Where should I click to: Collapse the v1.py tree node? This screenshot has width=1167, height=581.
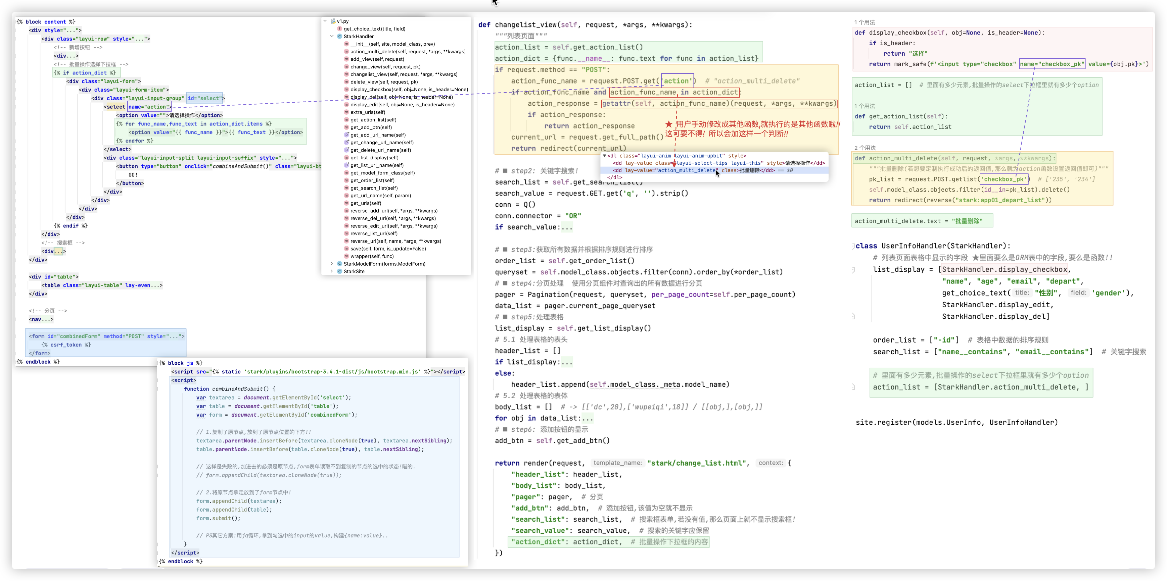tap(325, 21)
